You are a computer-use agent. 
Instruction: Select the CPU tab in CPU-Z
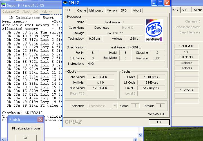point(68,10)
